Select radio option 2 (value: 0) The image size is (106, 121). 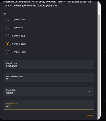click(8, 27)
